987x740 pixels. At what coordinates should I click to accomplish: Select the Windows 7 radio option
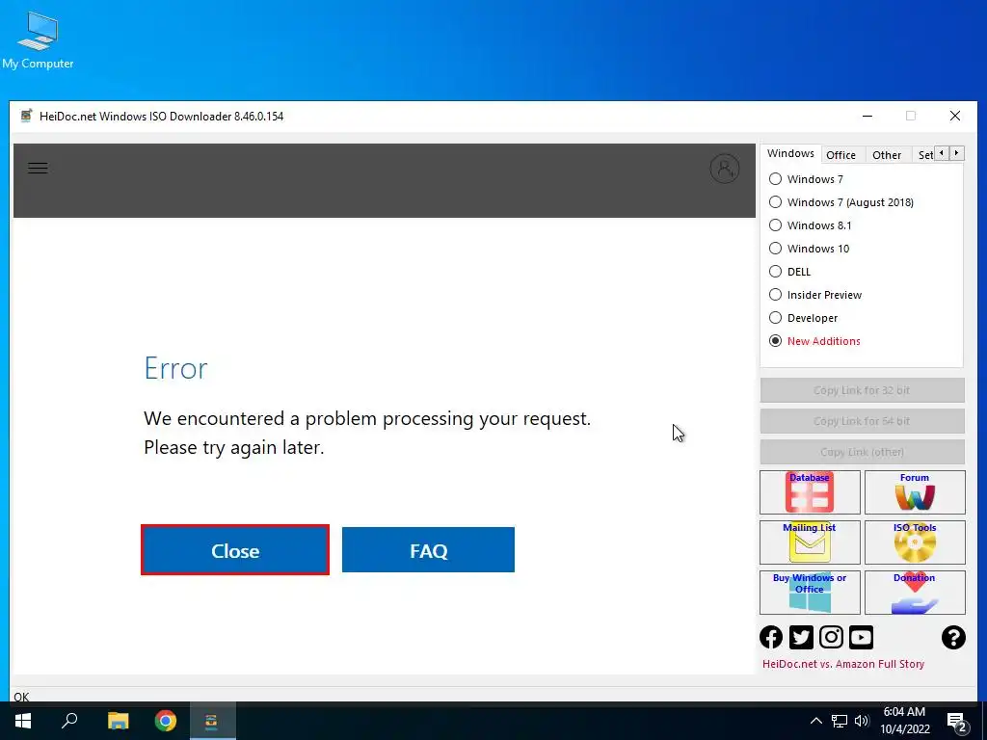pos(807,179)
